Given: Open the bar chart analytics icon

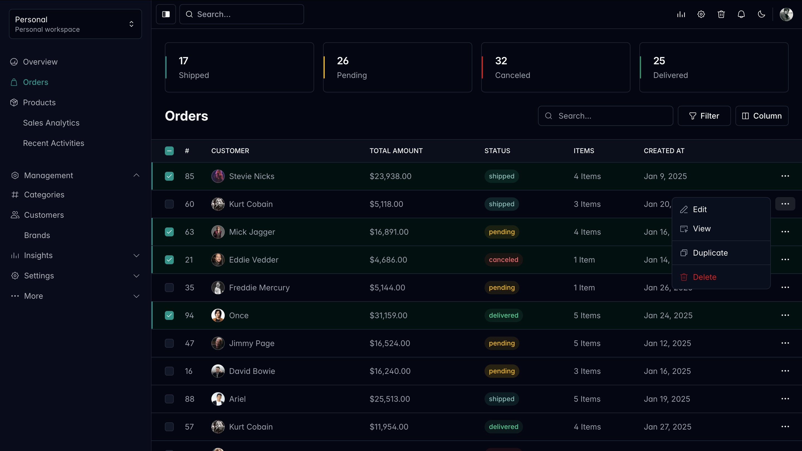Looking at the screenshot, I should click(x=681, y=14).
